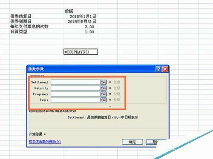The width and height of the screenshot is (213, 159).
Task: Select the cell with 2015年1月1日
Action: [81, 17]
